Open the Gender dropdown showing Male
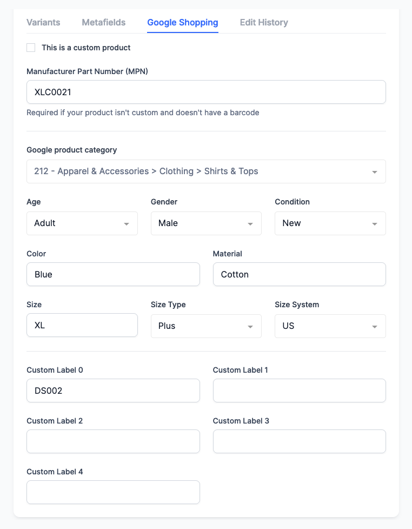This screenshot has width=412, height=529. click(x=206, y=223)
